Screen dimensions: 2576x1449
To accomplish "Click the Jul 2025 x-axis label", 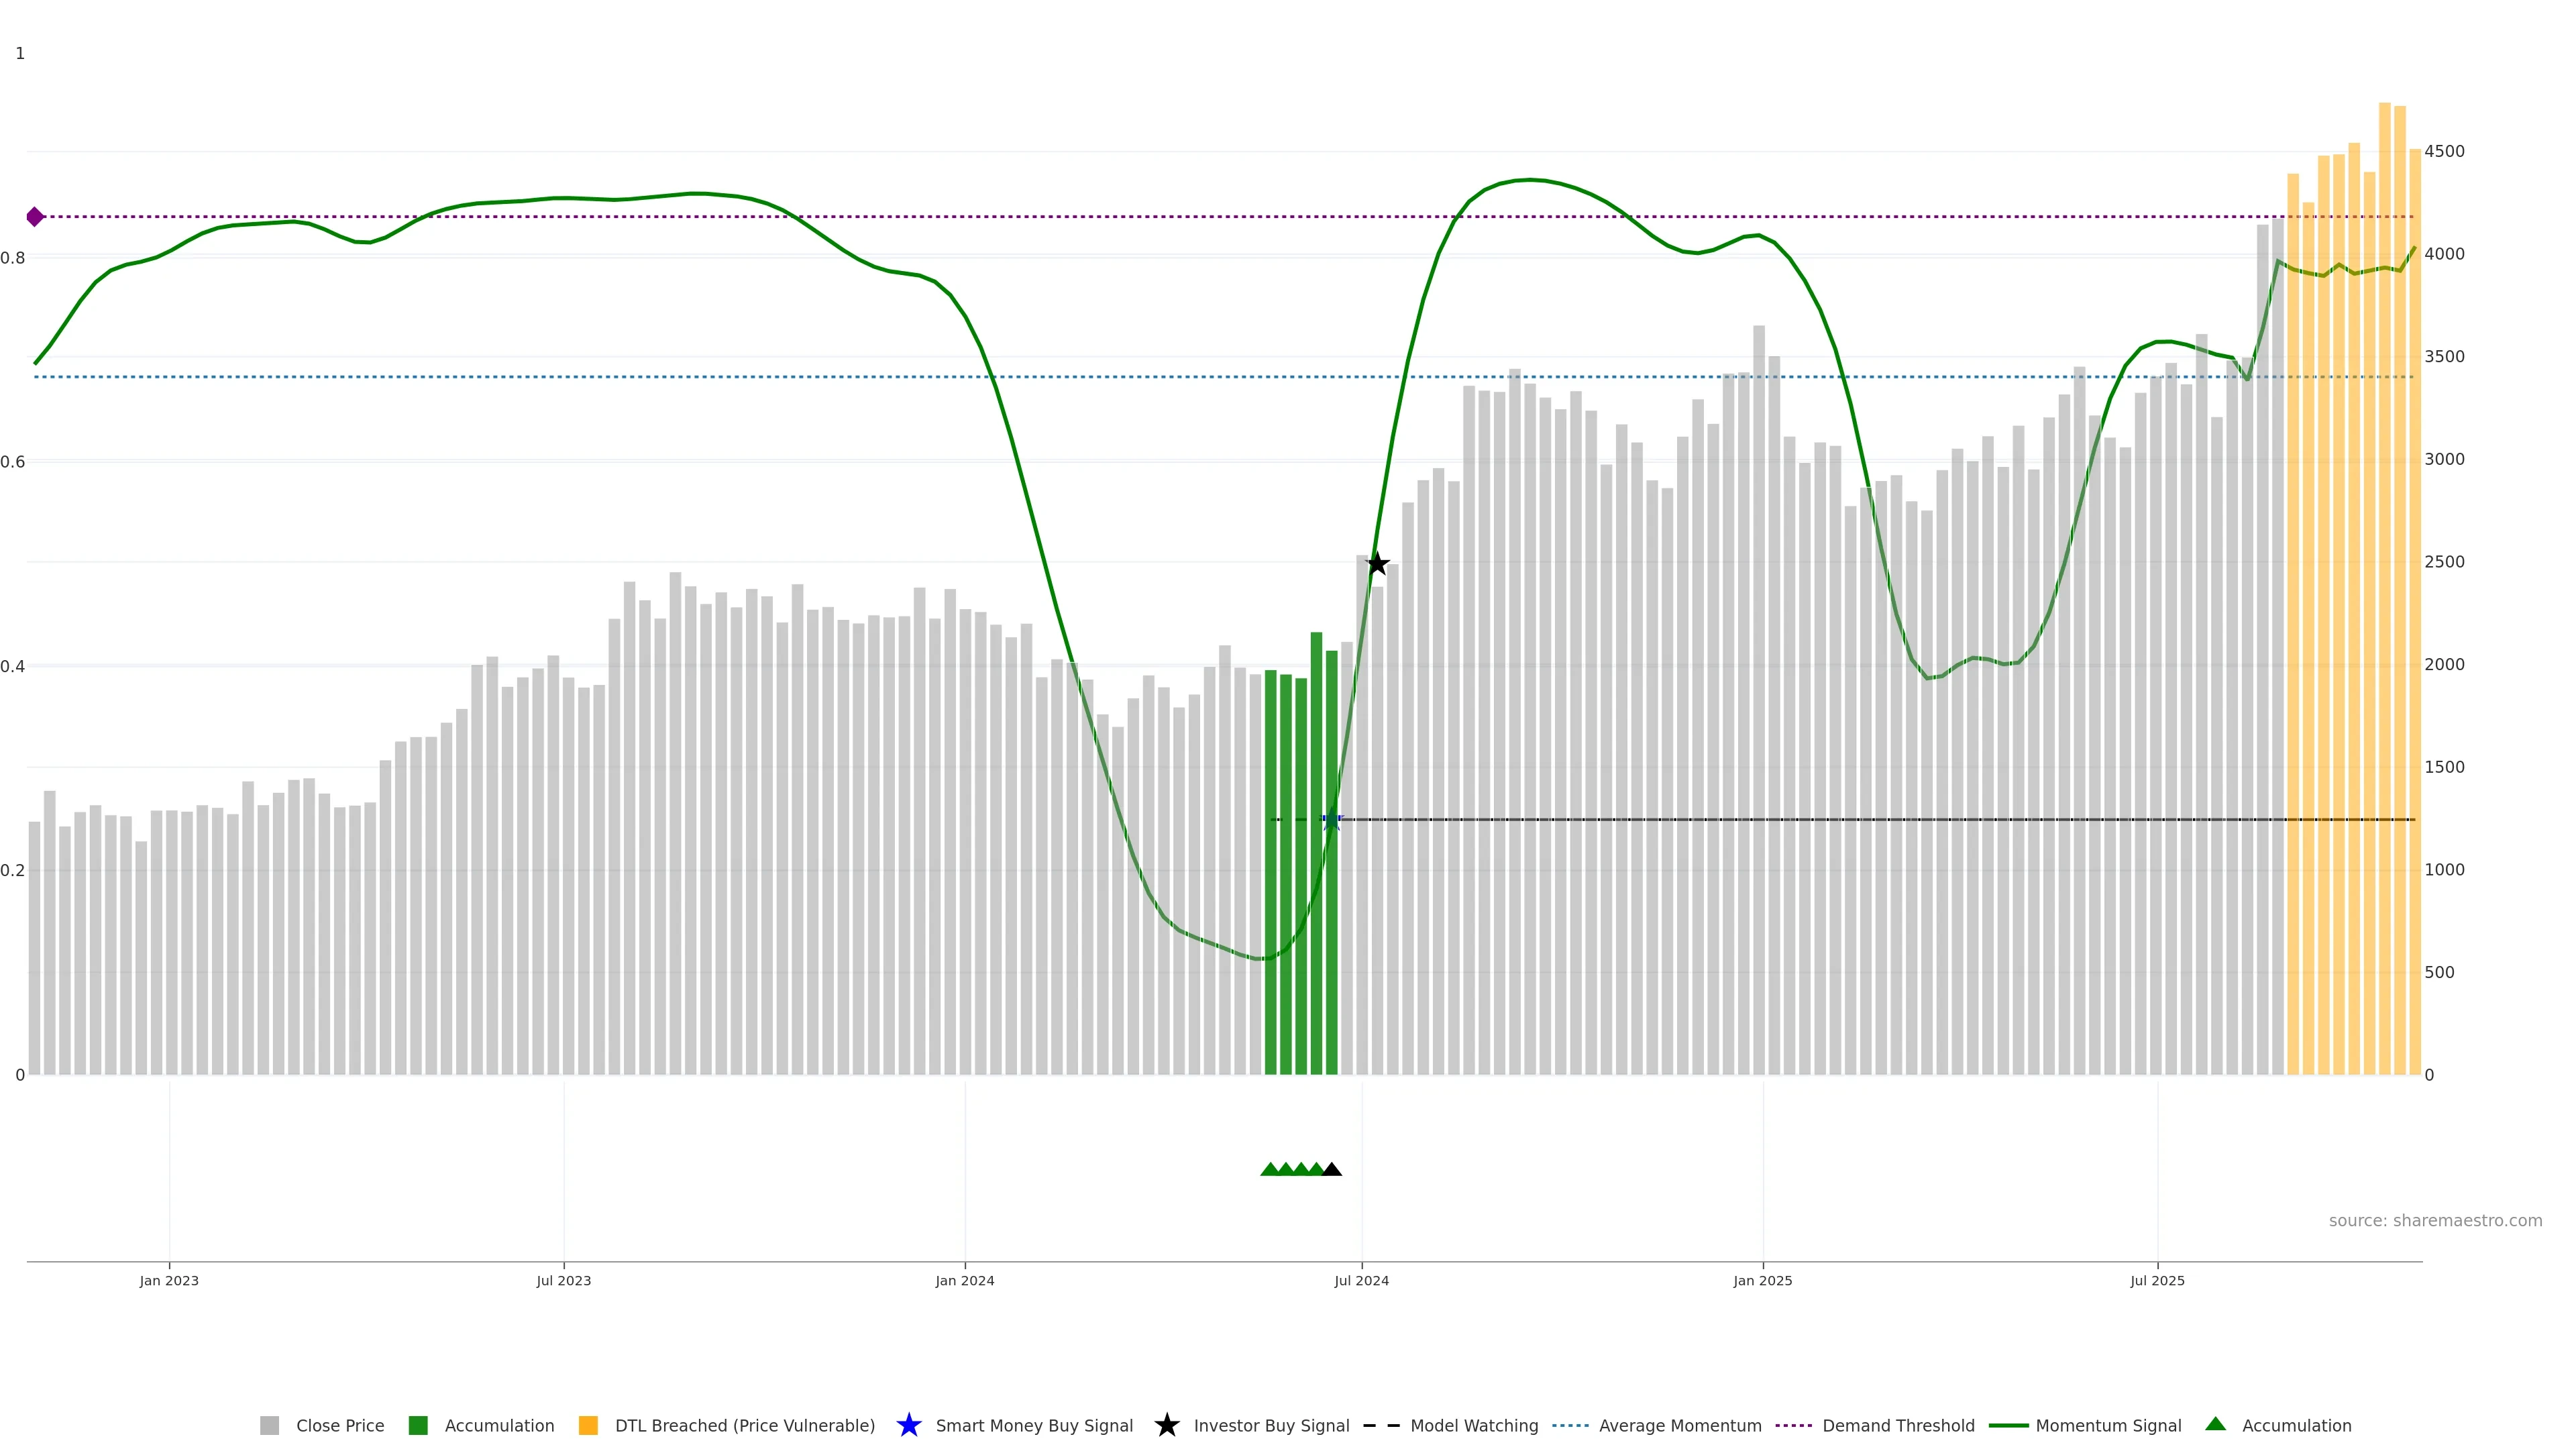I will coord(2157,1281).
